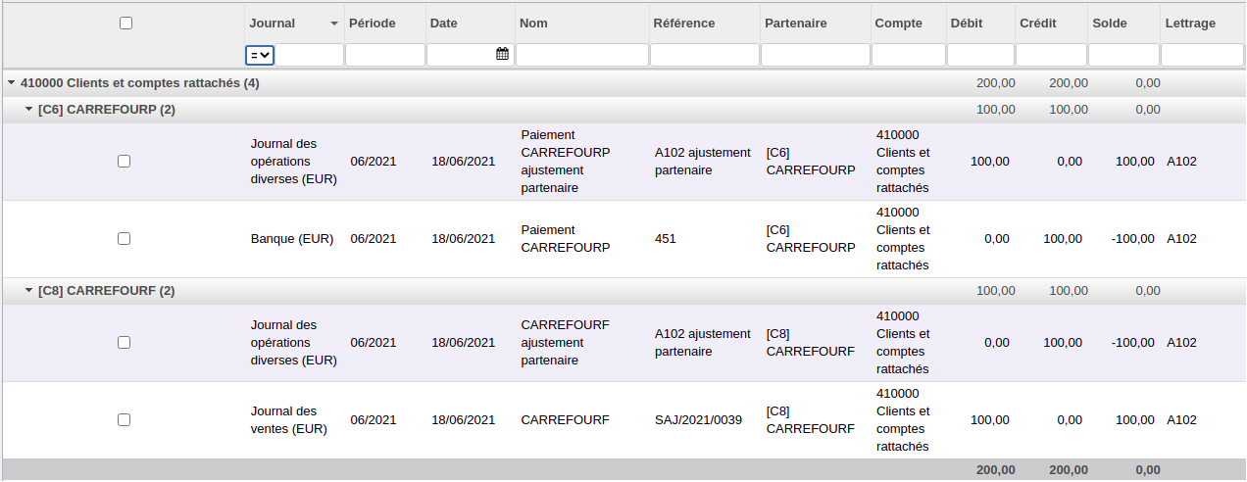Click the Nom filter input field
This screenshot has width=1247, height=482.
(x=581, y=55)
